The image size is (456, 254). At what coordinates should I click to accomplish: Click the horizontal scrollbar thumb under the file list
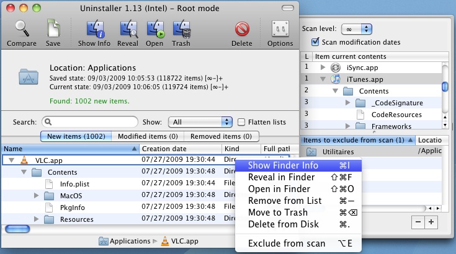coord(17,229)
